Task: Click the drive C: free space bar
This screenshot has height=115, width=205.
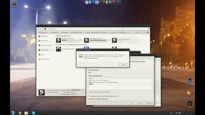Action: (x=72, y=40)
